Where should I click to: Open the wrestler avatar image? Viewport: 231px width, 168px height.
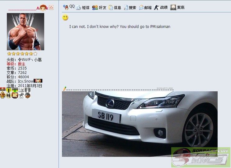[26, 32]
